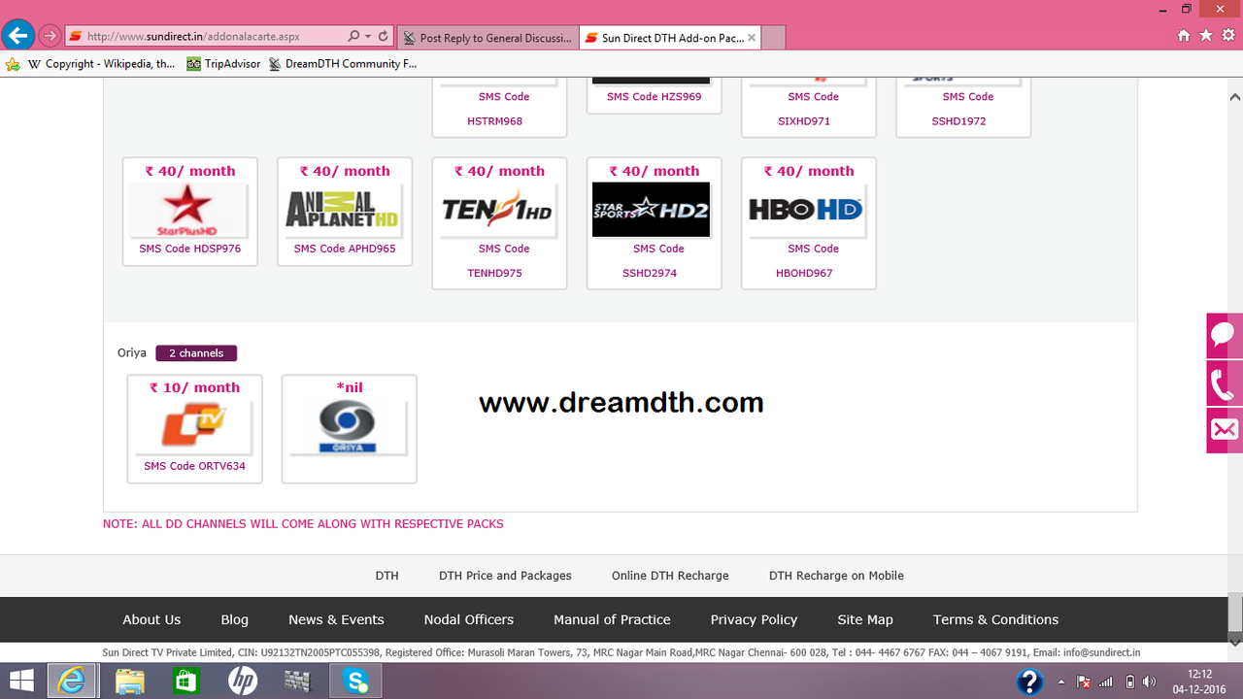Click the HBO HD channel logo
This screenshot has height=699, width=1243.
806,209
